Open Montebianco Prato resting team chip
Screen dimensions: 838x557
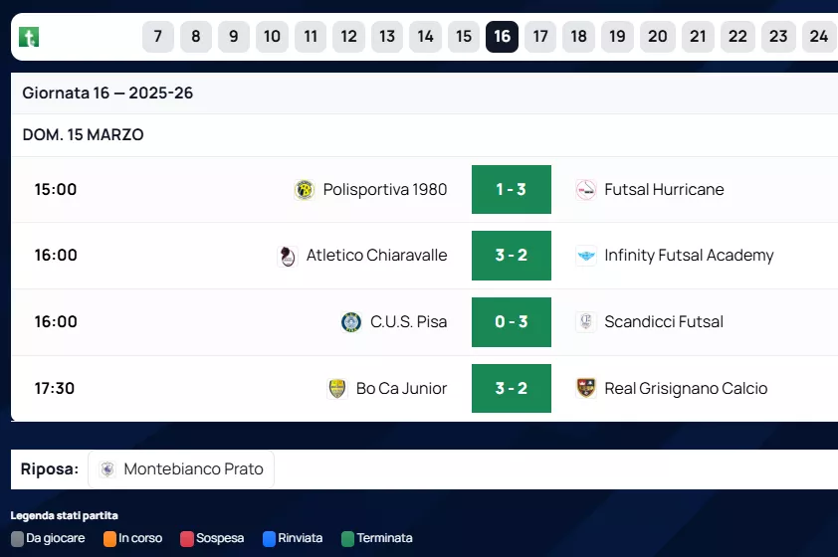pyautogui.click(x=181, y=469)
